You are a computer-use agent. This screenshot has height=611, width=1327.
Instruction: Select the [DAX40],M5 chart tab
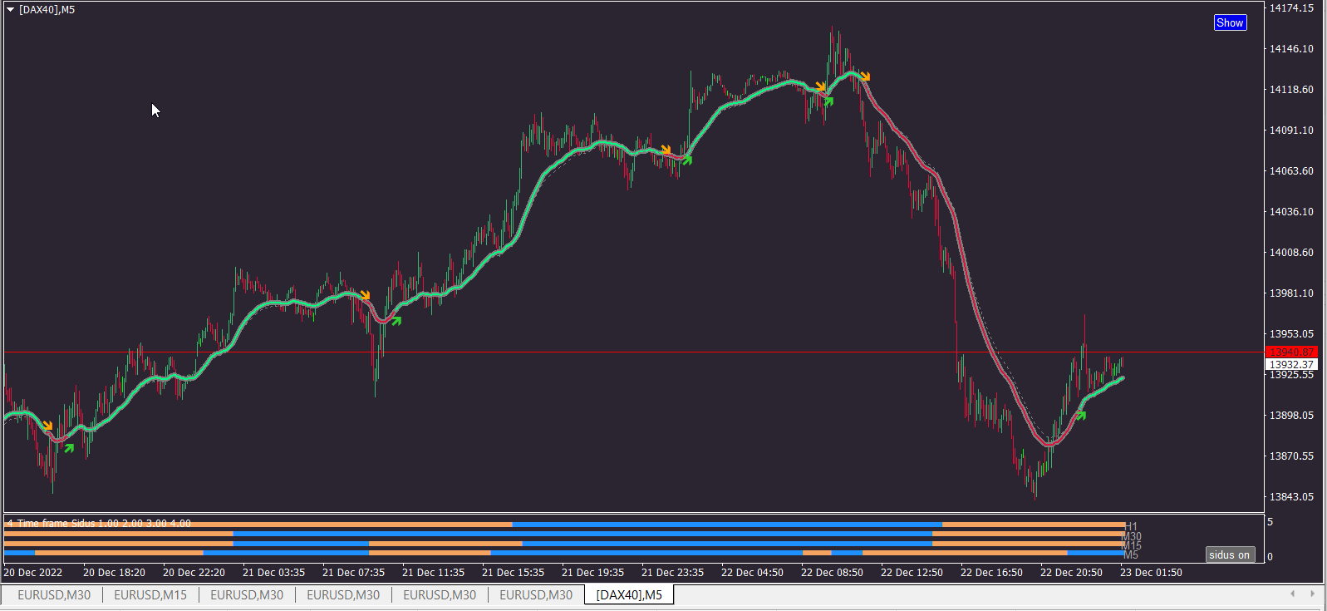(x=629, y=595)
